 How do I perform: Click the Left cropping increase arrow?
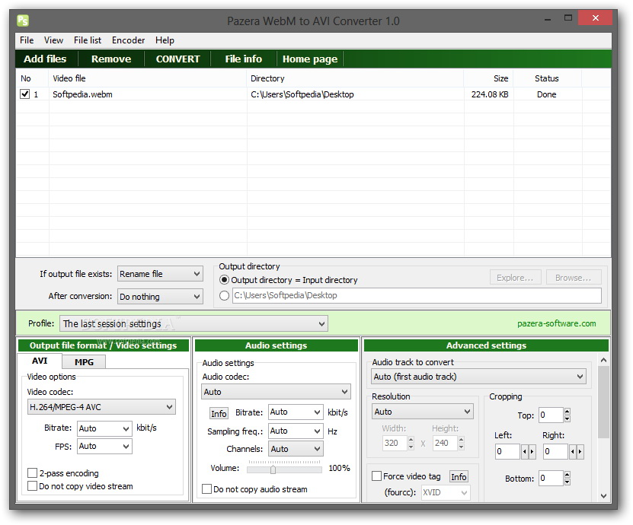[532, 452]
